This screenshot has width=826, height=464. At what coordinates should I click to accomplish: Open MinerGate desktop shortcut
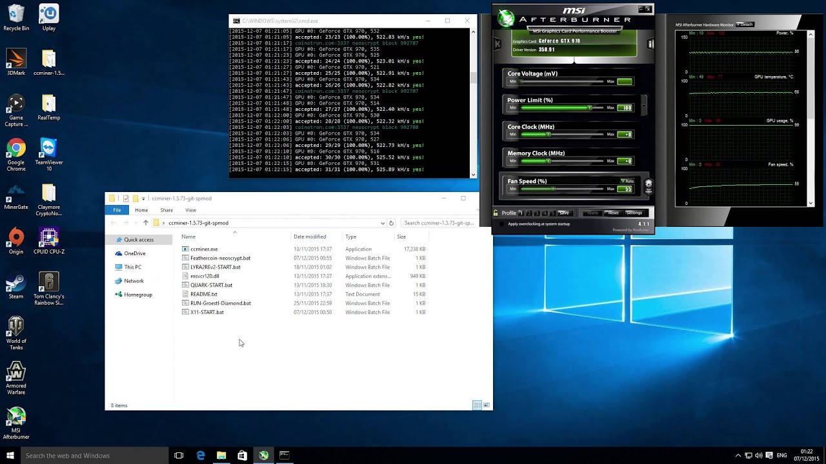click(16, 197)
